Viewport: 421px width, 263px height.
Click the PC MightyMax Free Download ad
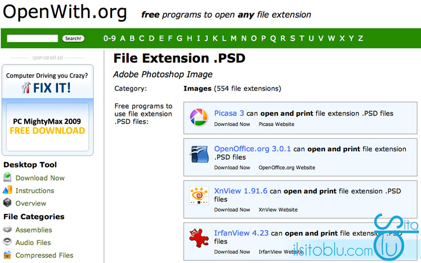pos(47,126)
